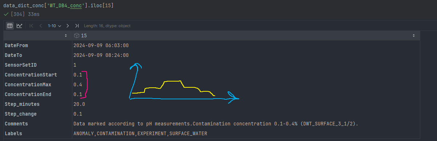Go to previous page arrow
The height and width of the screenshot is (141, 437).
pos(40,26)
